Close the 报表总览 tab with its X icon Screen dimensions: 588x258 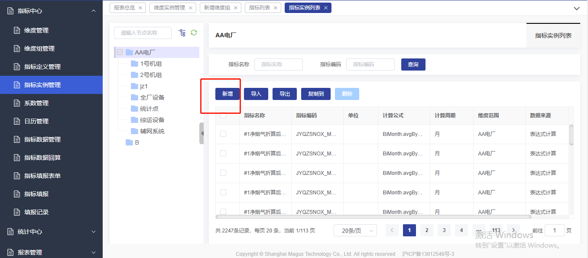pyautogui.click(x=140, y=8)
